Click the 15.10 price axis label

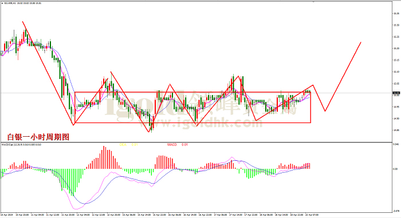[396, 72]
